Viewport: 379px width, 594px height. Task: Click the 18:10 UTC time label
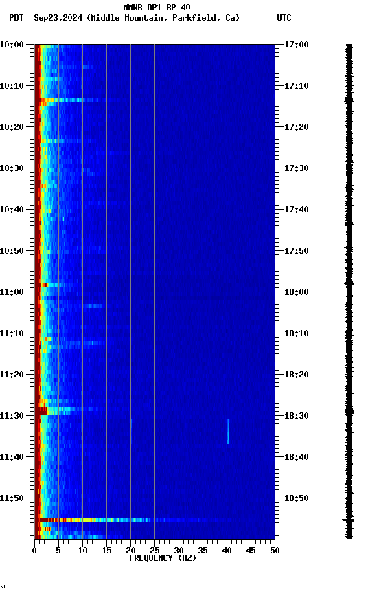pos(297,333)
